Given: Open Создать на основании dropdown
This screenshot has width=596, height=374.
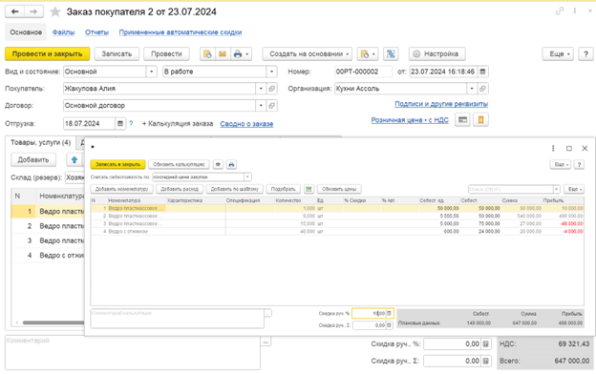Looking at the screenshot, I should click(x=308, y=54).
